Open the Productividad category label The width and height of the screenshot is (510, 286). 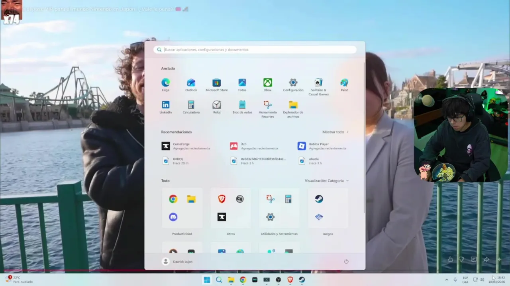coord(182,234)
